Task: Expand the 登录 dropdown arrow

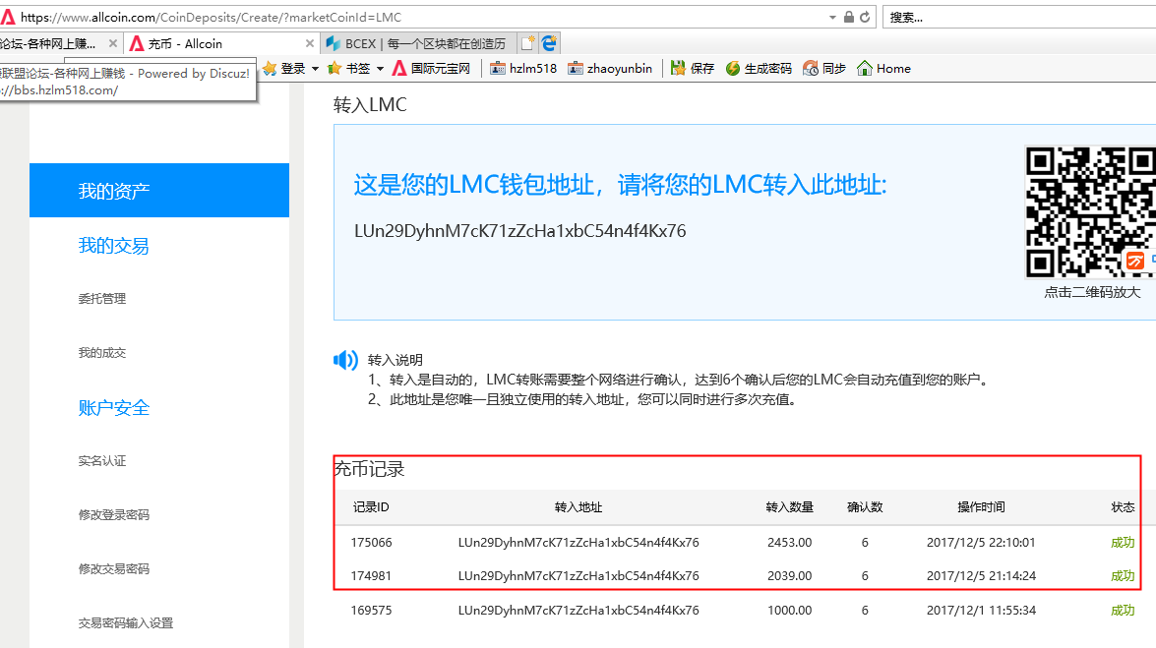Action: (315, 69)
